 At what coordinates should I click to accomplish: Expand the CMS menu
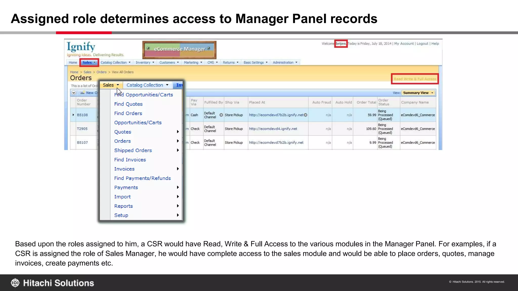[x=212, y=62]
